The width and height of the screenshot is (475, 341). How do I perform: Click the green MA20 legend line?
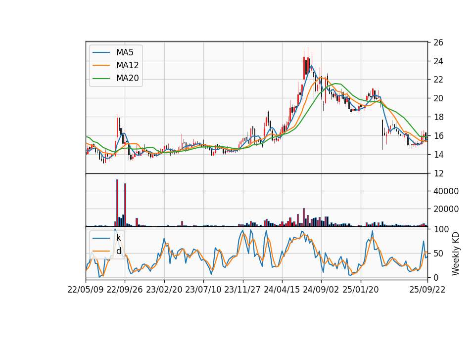click(x=101, y=79)
